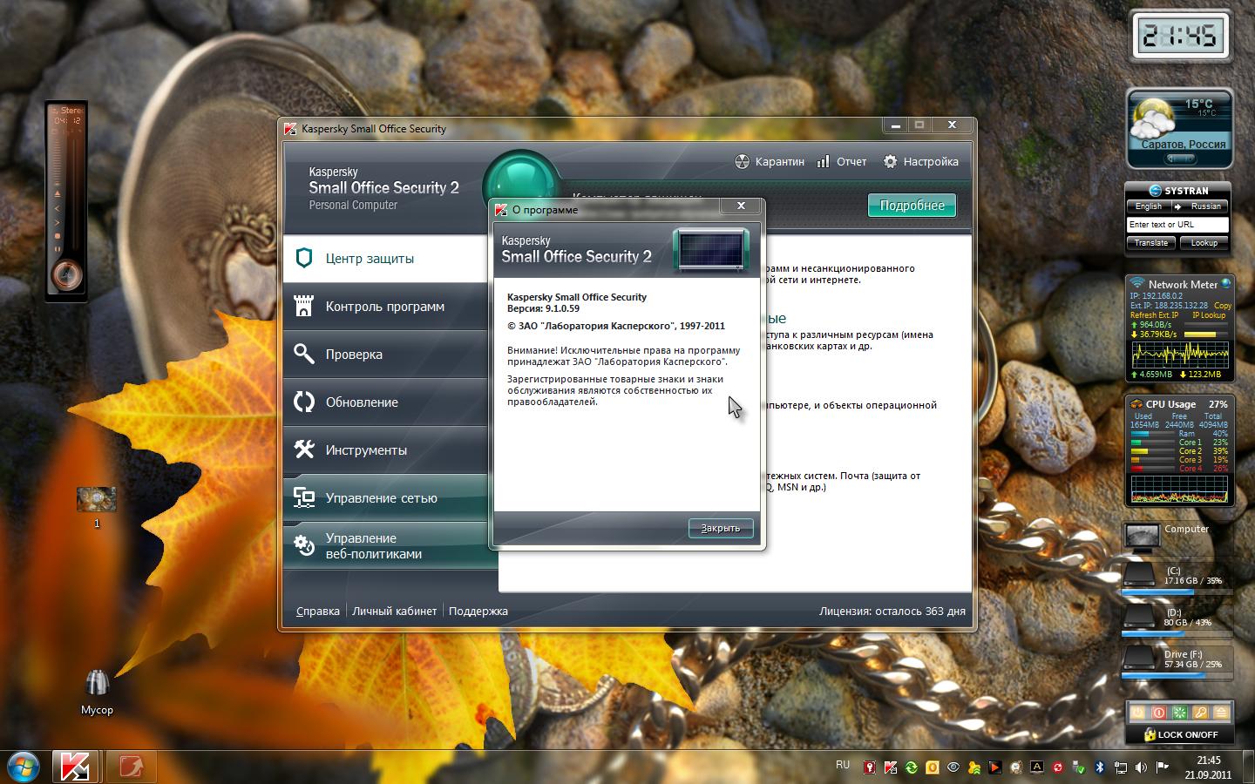Open the Инструменты tab

tap(385, 450)
